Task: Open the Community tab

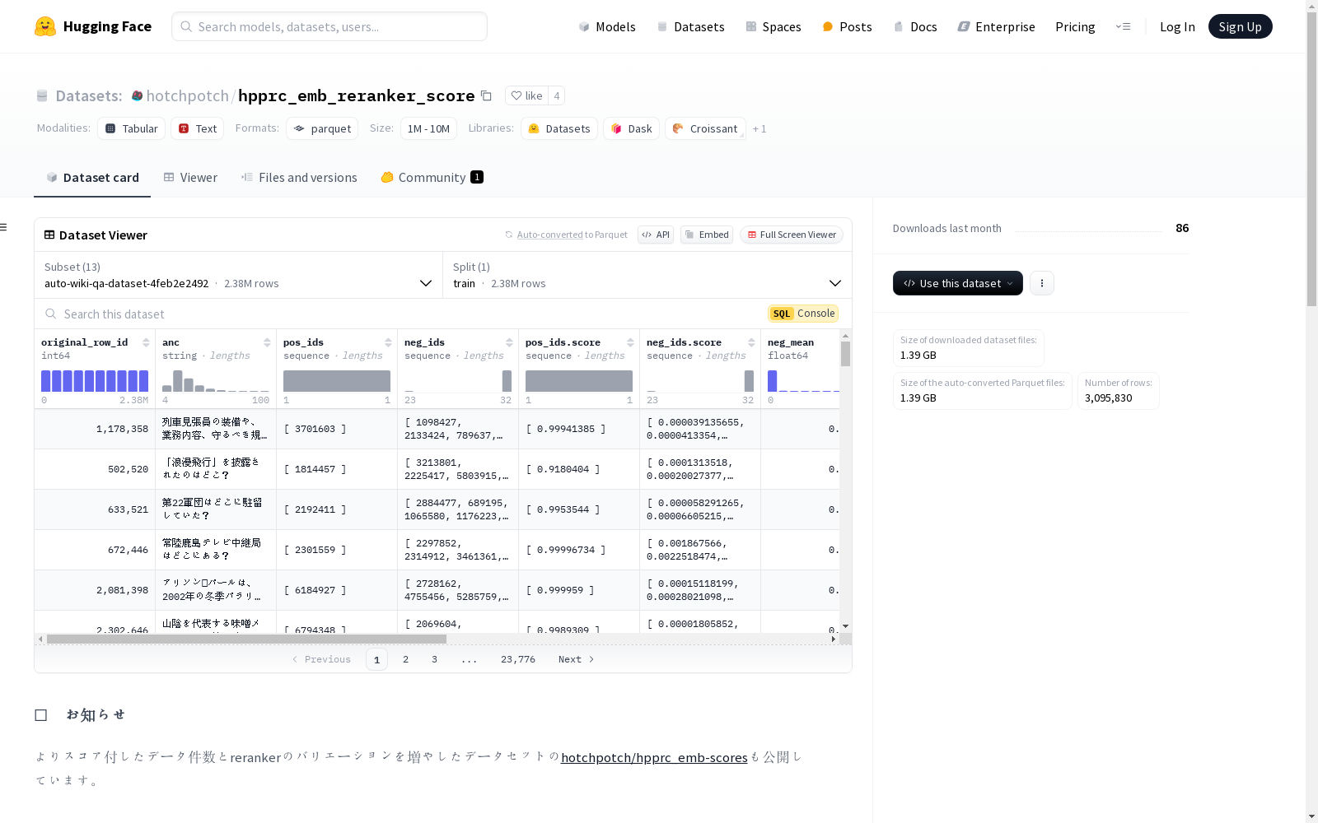Action: [x=432, y=177]
